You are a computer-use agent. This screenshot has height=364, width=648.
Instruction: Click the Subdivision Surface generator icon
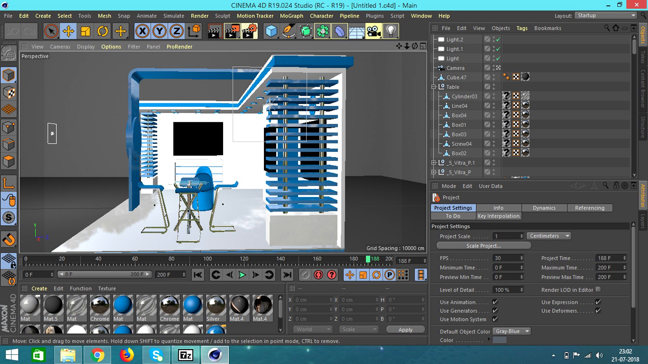pos(305,31)
